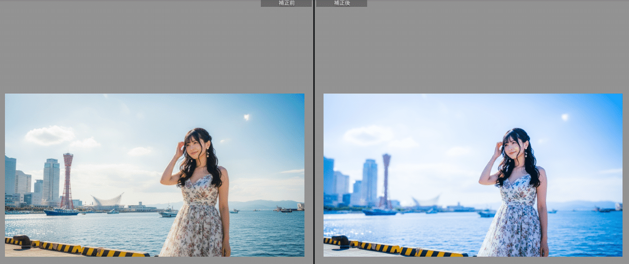629x264 pixels.
Task: Click the 補正前 label above left photo
Action: (286, 3)
